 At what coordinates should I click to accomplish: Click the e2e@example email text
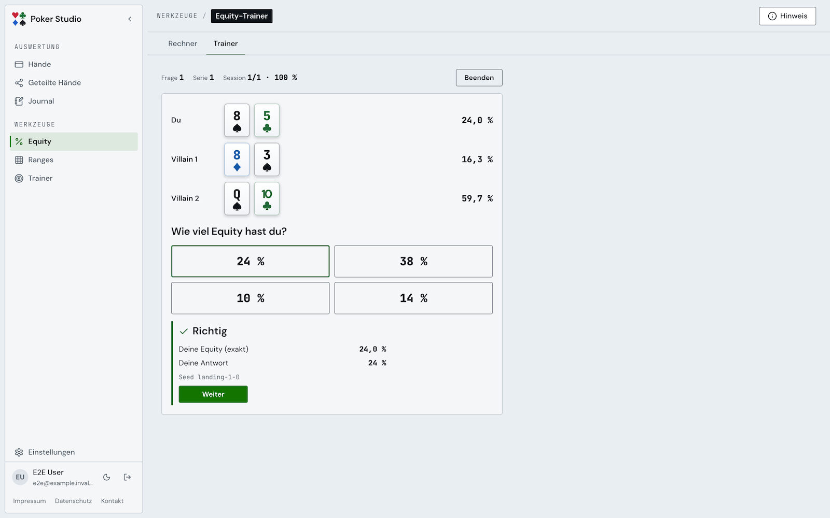63,483
